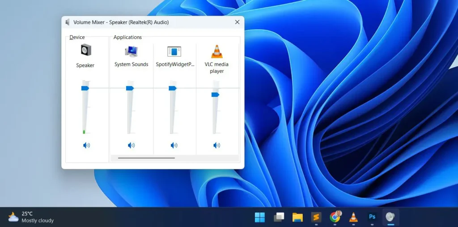
Task: Click the VLC media player volume slider handle
Action: coord(215,95)
